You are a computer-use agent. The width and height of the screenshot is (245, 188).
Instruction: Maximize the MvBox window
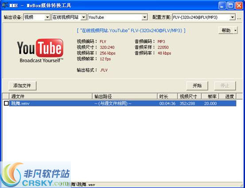click(x=231, y=6)
